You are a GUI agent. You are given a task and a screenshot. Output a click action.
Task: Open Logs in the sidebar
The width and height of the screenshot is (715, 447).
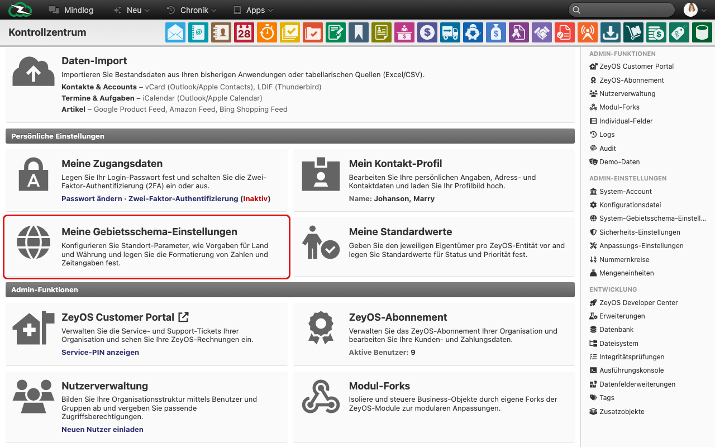click(602, 134)
